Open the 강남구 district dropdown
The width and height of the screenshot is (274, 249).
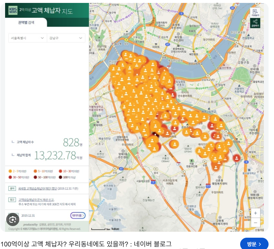tap(66, 38)
